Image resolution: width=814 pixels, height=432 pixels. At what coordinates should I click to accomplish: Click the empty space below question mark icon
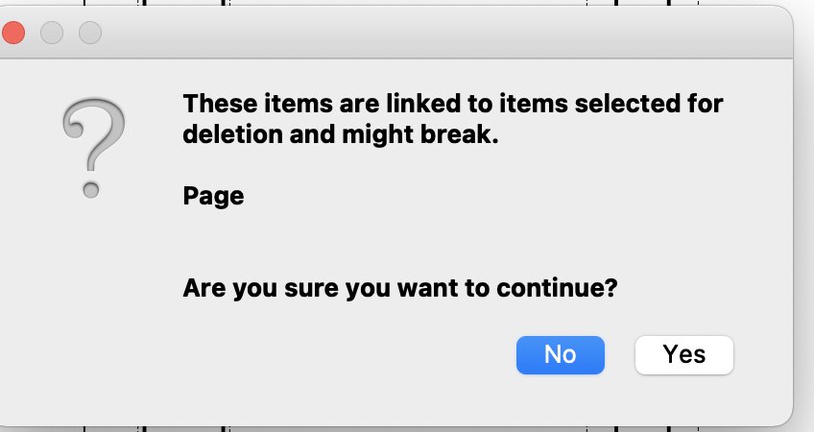click(x=92, y=288)
